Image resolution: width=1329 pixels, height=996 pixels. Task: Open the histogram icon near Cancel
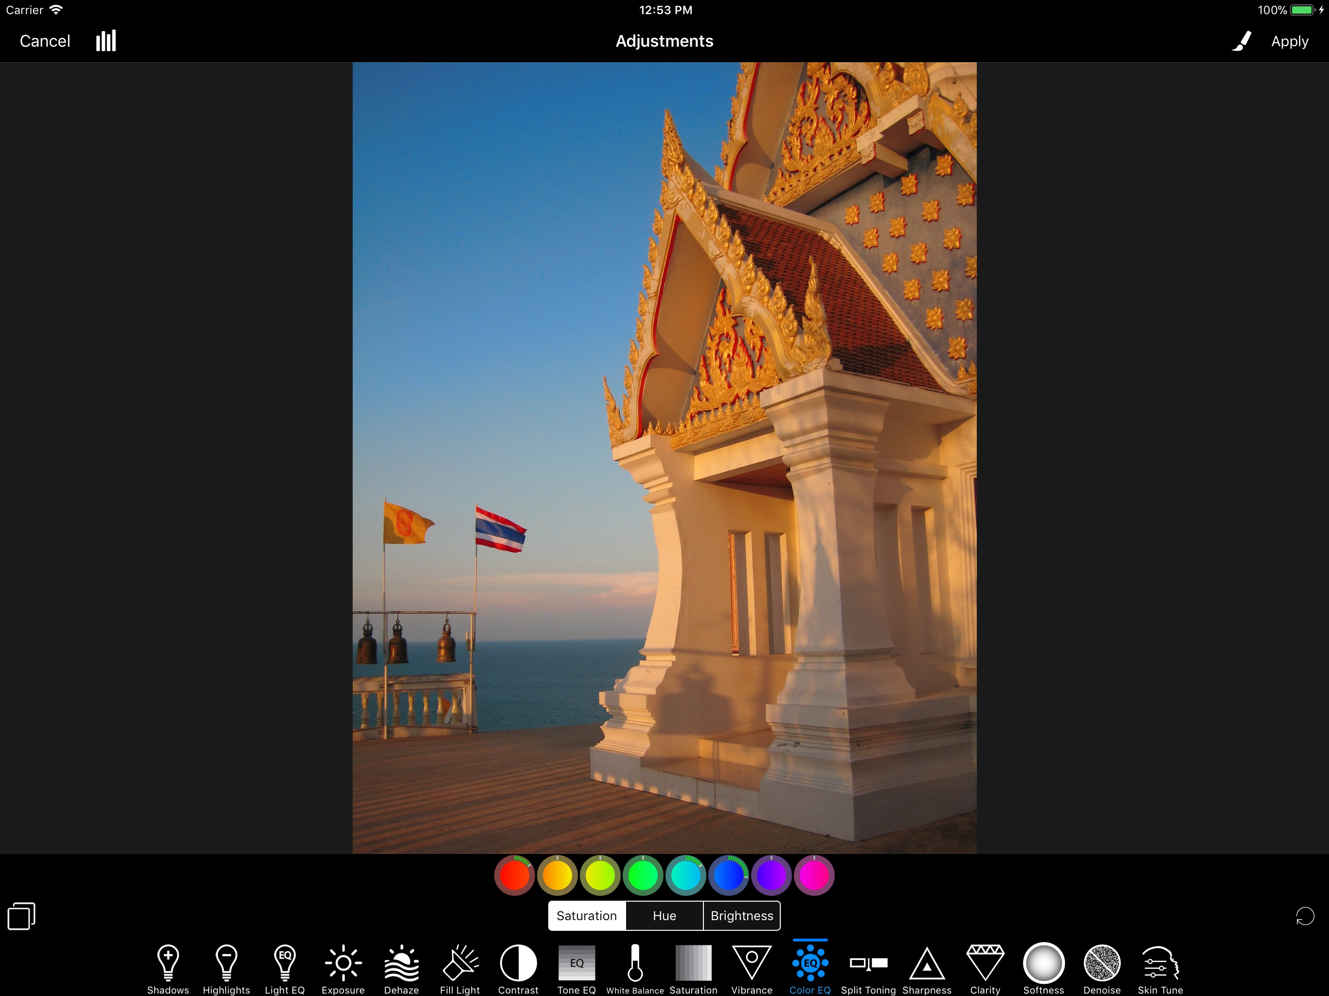(x=106, y=41)
